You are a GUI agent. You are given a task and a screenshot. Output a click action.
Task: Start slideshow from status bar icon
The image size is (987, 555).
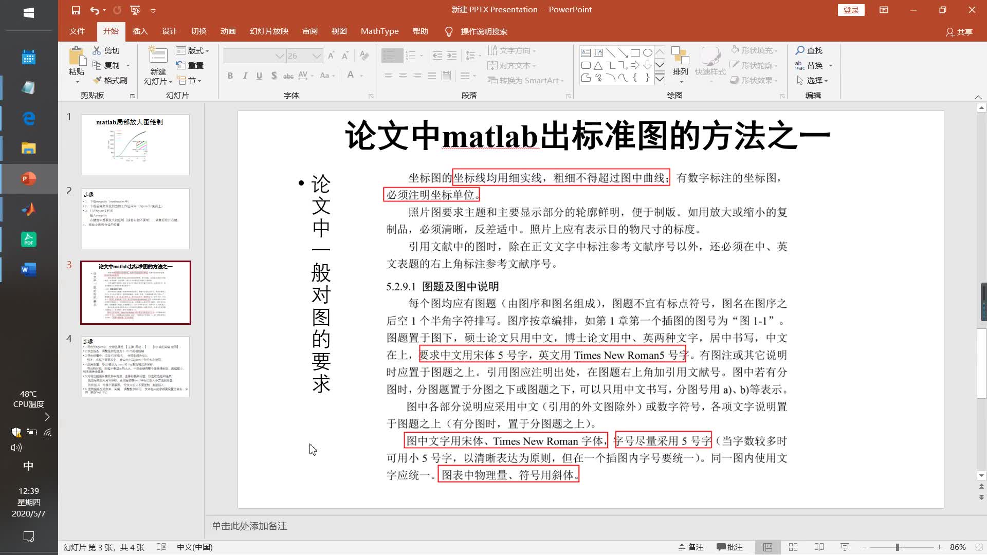(845, 547)
